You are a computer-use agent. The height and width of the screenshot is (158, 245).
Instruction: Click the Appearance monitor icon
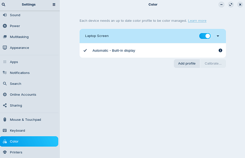[5, 48]
